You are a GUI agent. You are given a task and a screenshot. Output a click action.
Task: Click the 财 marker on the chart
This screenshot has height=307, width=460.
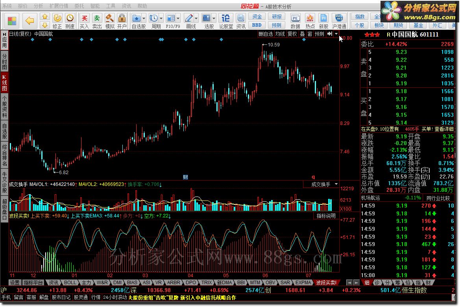pyautogui.click(x=185, y=177)
